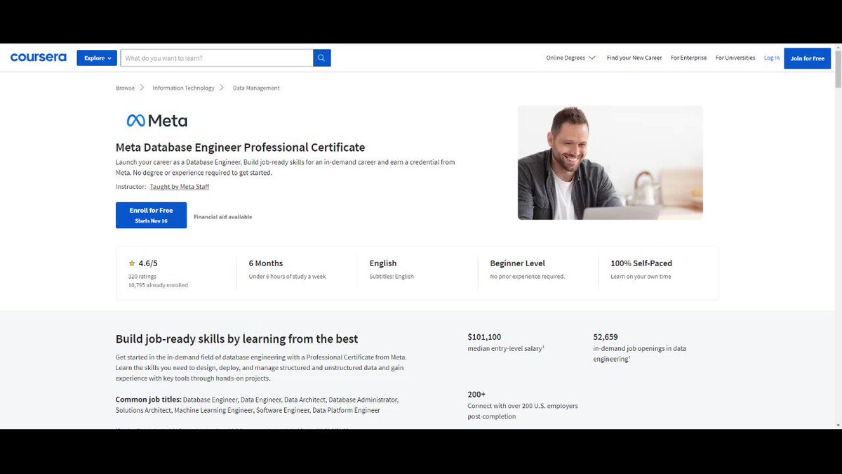
Task: Click the '200+' employers figure
Action: click(476, 395)
